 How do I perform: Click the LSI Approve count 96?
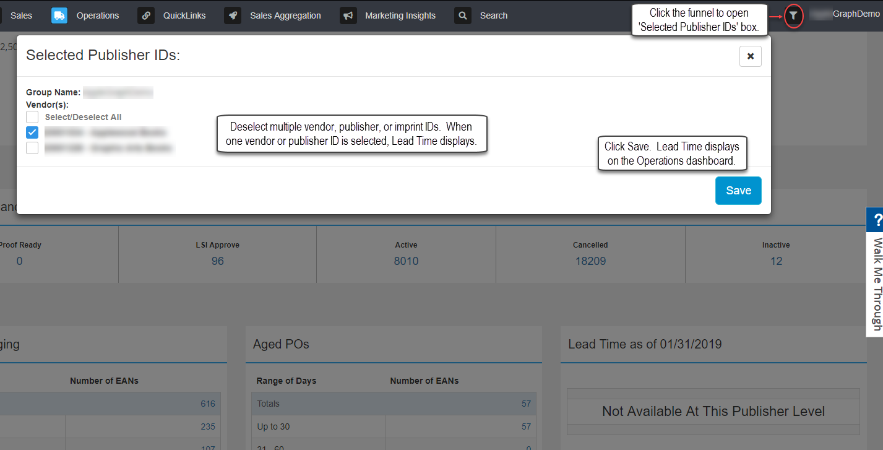pyautogui.click(x=217, y=261)
